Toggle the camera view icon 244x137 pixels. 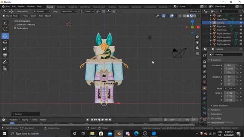click(197, 48)
